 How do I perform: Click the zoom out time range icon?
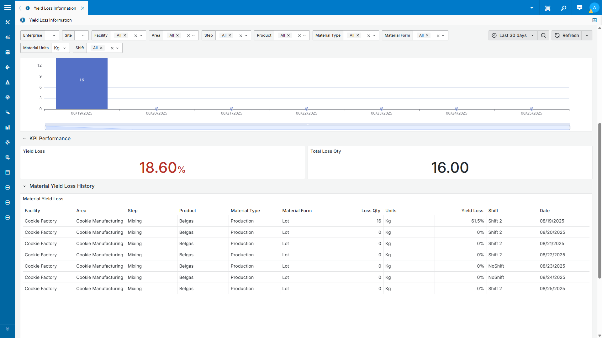(543, 35)
